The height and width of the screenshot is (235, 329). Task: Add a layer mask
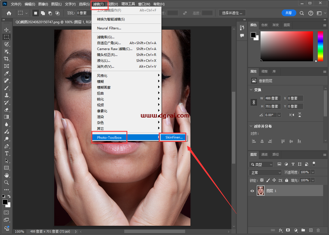pos(288,230)
